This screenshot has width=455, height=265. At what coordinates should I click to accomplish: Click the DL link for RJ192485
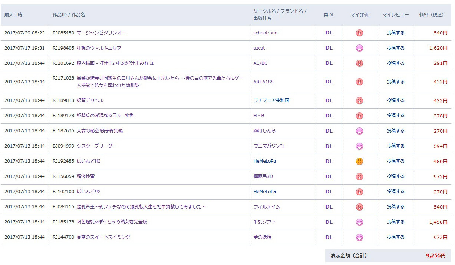coord(329,161)
